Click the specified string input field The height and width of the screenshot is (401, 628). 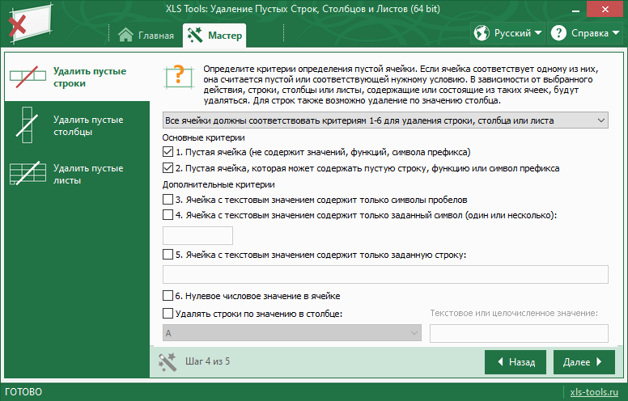pyautogui.click(x=385, y=275)
